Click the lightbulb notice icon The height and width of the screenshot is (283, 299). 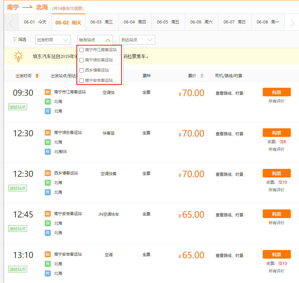pyautogui.click(x=18, y=56)
